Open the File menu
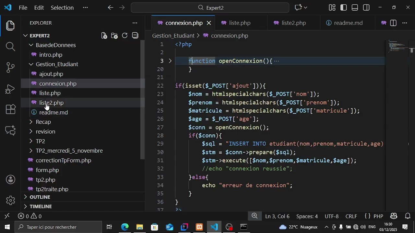Viewport: 415px width, 233px height. click(23, 7)
